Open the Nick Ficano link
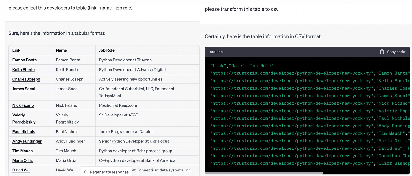412x176 pixels. click(x=23, y=105)
